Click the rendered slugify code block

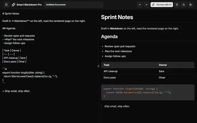[x=148, y=92]
